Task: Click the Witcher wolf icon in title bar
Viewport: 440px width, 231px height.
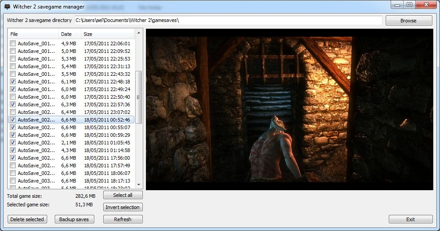Action: click(7, 7)
